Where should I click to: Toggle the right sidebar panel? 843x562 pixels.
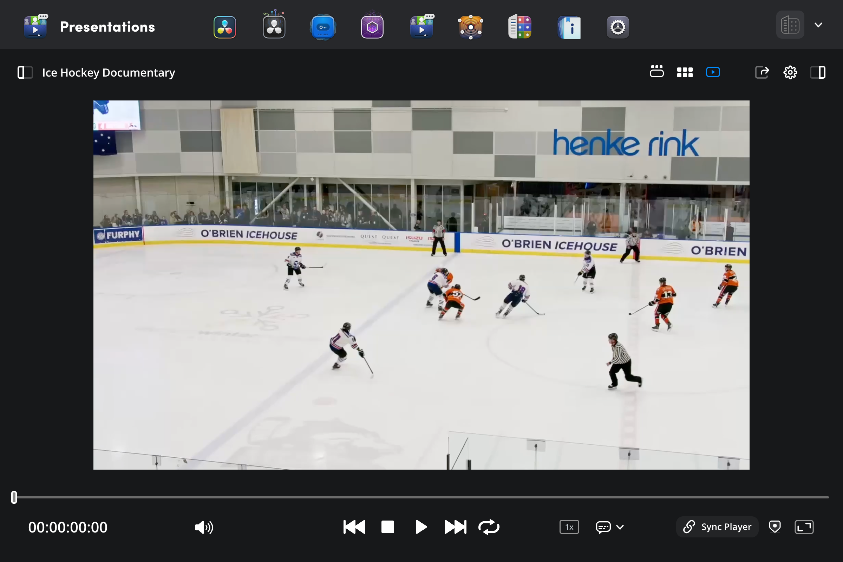tap(818, 72)
